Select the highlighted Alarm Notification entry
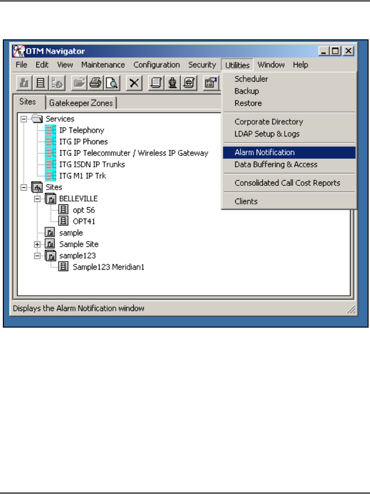The width and height of the screenshot is (370, 494). [289, 153]
